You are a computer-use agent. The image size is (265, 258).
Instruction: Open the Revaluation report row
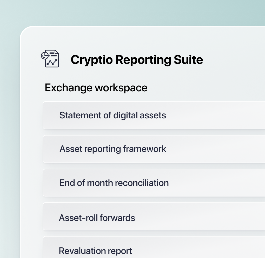[x=154, y=247]
